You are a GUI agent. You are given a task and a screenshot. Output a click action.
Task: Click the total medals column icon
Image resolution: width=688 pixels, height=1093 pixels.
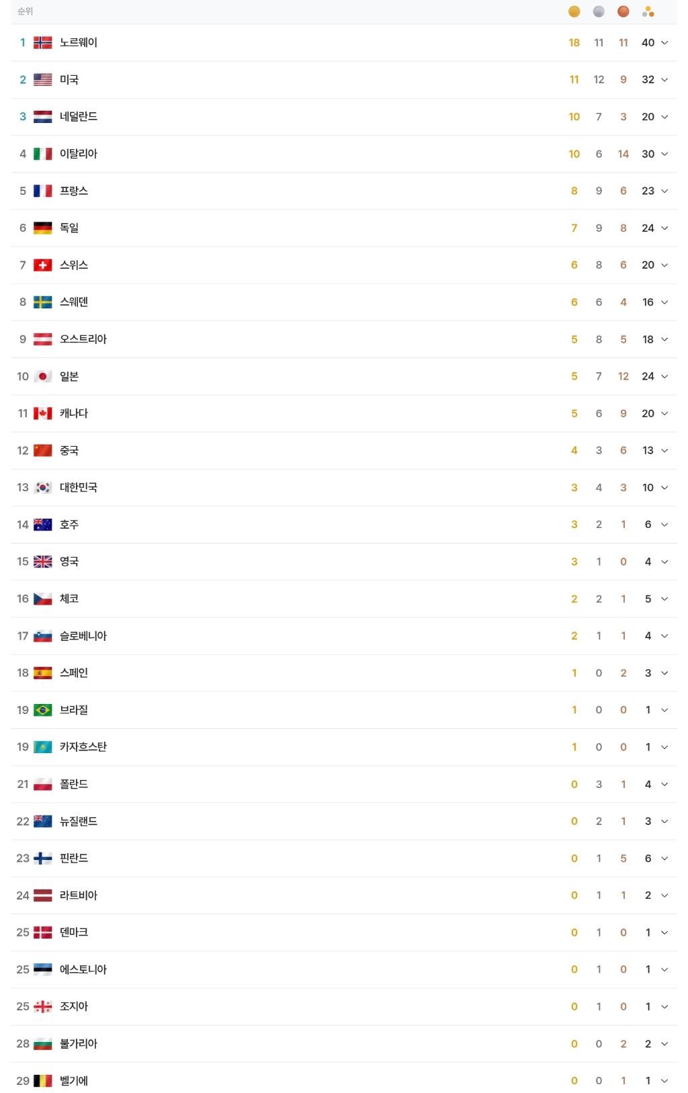click(x=648, y=11)
